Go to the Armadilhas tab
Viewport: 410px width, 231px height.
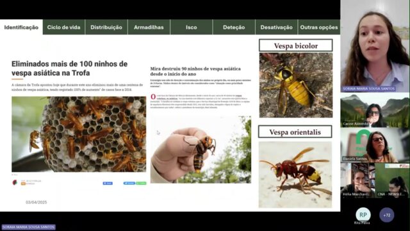[149, 27]
